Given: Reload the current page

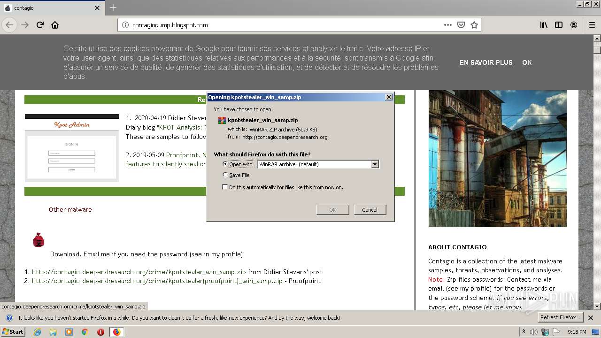Looking at the screenshot, I should click(40, 25).
